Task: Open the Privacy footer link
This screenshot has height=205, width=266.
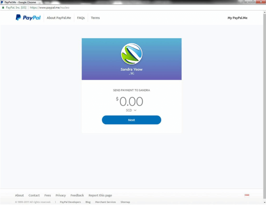Action: (x=61, y=195)
